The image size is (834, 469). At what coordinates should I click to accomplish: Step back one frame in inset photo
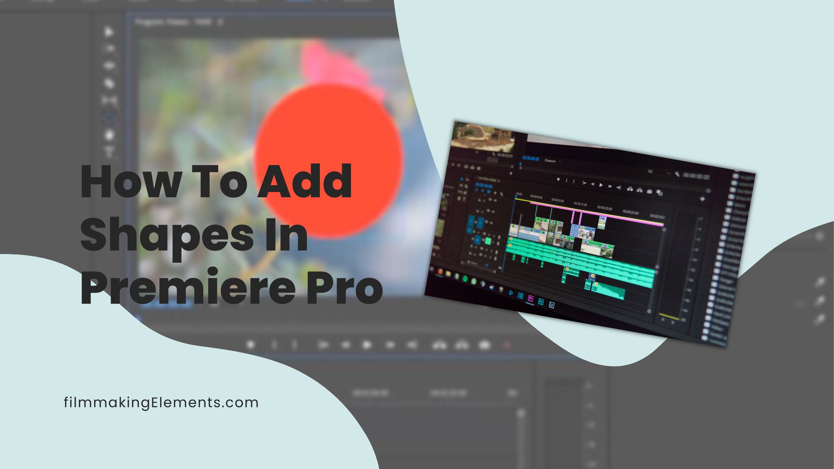(x=593, y=184)
